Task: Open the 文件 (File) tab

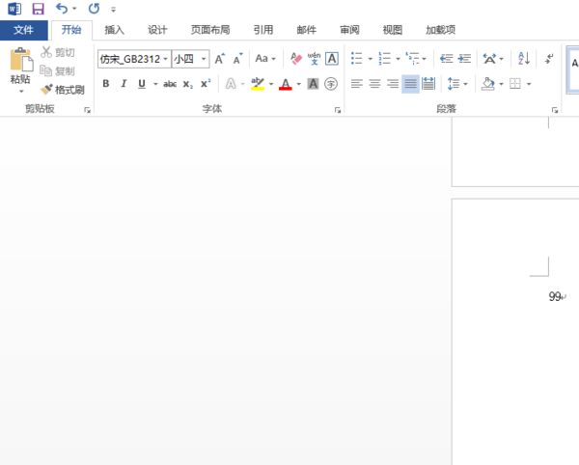Action: pos(23,30)
